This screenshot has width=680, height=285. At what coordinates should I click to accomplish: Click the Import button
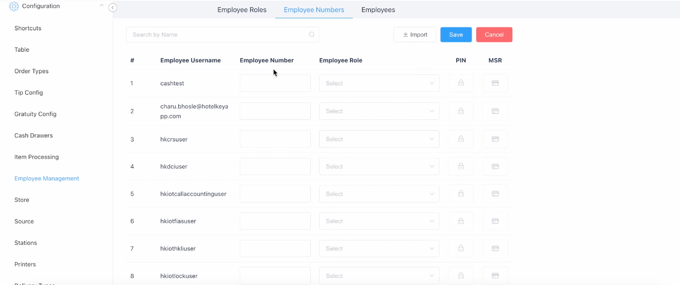click(415, 35)
